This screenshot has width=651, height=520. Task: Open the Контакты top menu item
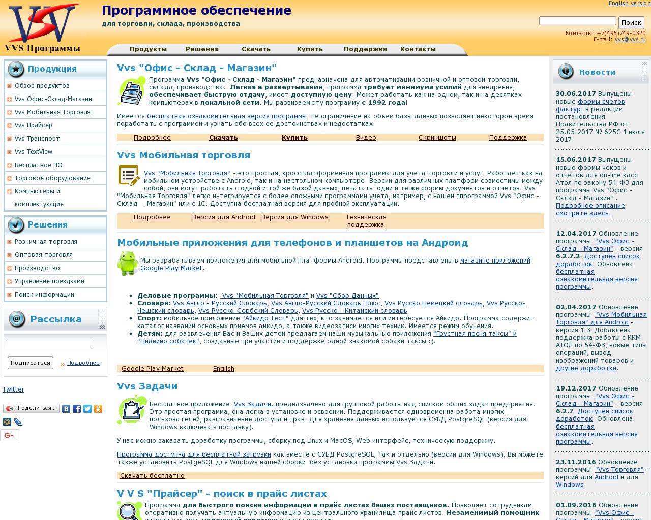(418, 49)
